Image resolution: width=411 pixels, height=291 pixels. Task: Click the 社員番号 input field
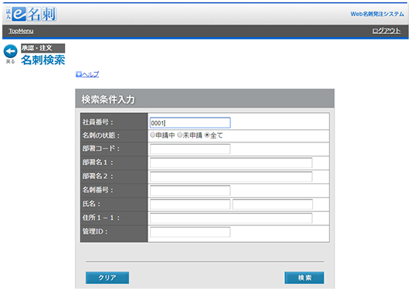[x=190, y=122]
